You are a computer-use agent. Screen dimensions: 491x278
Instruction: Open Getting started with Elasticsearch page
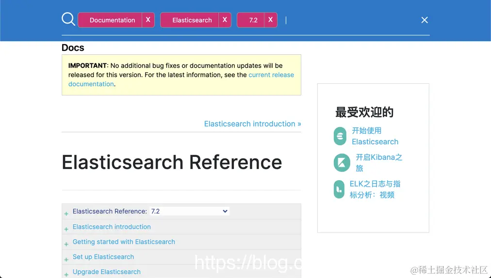124,242
